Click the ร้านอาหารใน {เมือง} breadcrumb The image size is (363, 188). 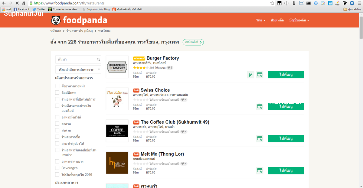pos(79,31)
